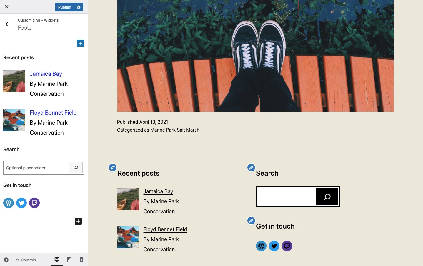The height and width of the screenshot is (266, 423).
Task: Collapse the Footer panel with the back chevron
Action: click(6, 24)
